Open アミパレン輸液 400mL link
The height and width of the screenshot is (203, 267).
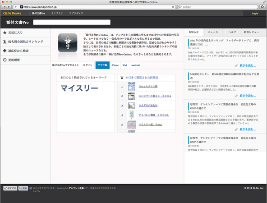154,115
